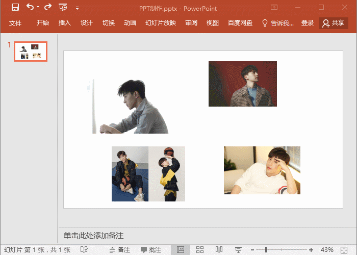Select the side-profile man in gray shirt picture

(x=127, y=106)
